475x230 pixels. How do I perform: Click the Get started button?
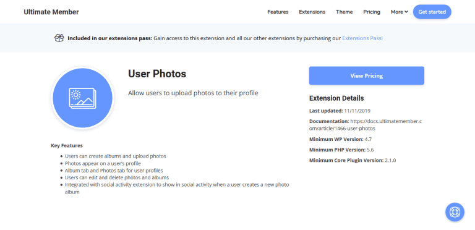coord(432,12)
